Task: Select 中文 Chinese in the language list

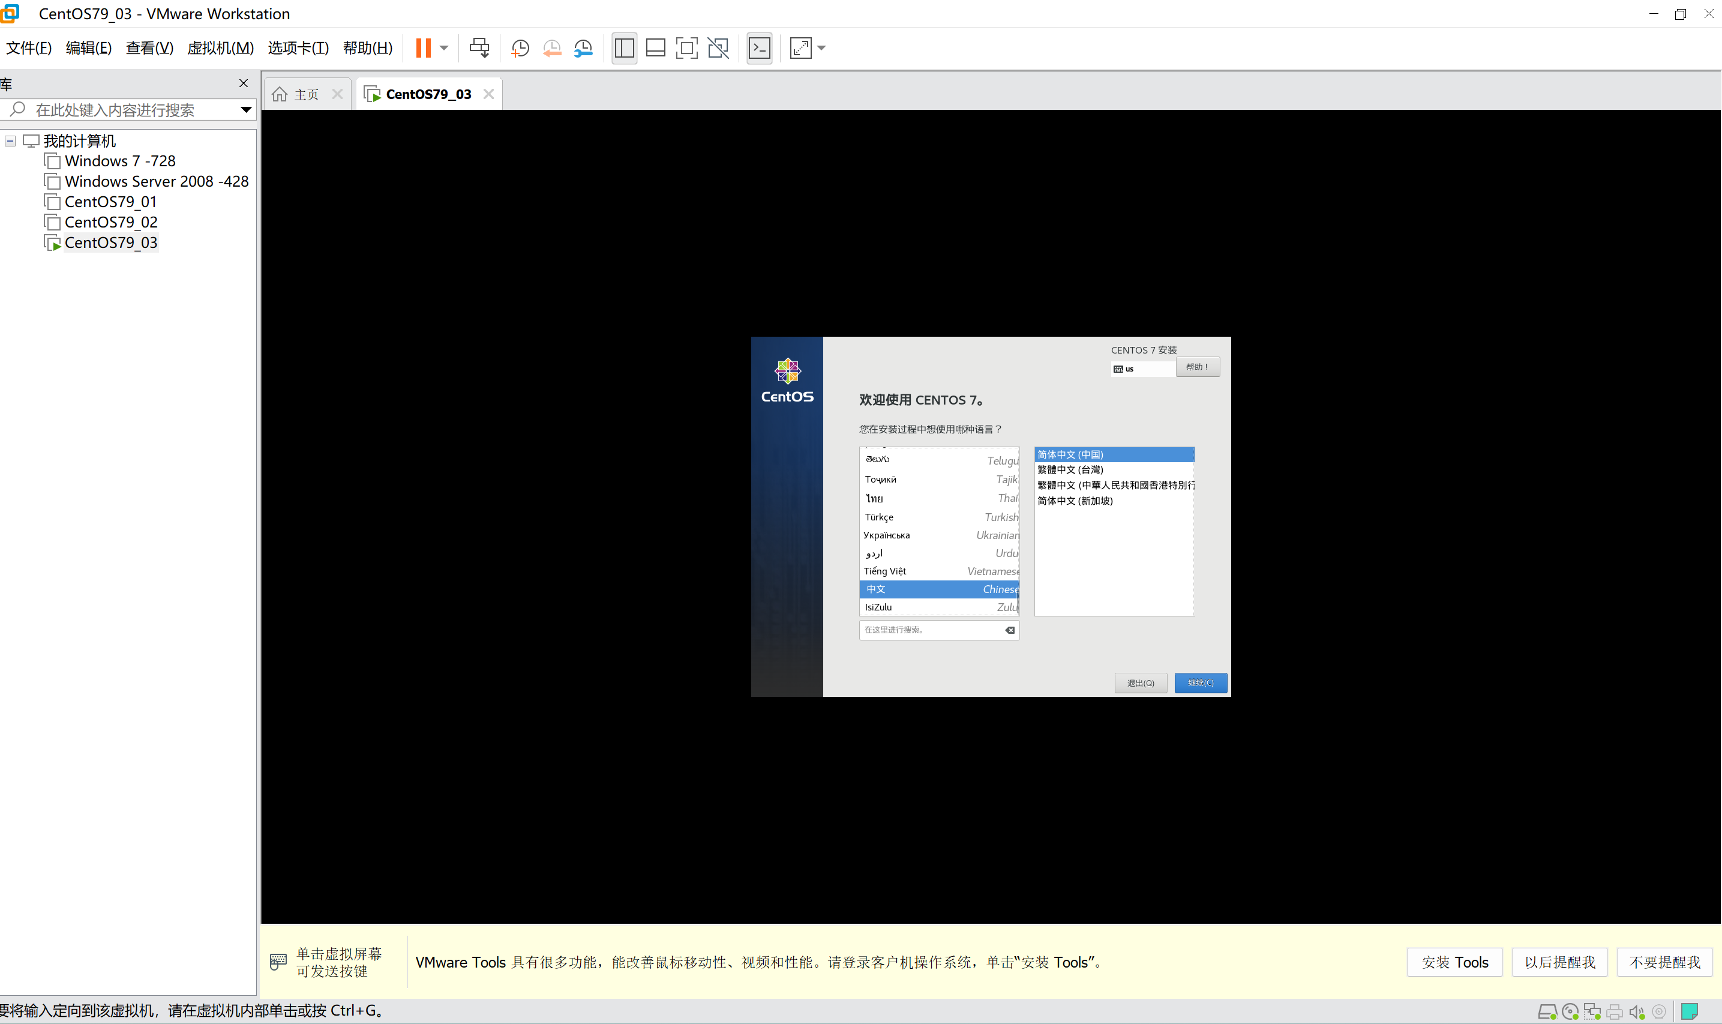Action: coord(939,589)
